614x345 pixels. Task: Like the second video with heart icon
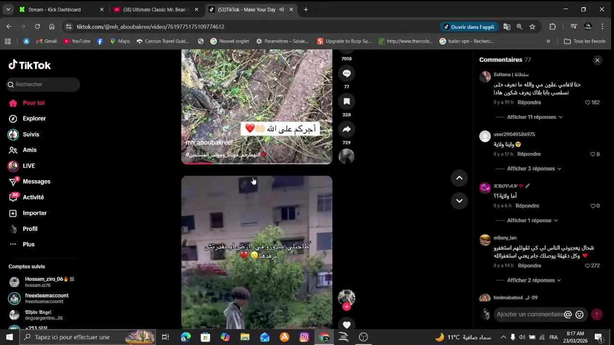coord(346,324)
